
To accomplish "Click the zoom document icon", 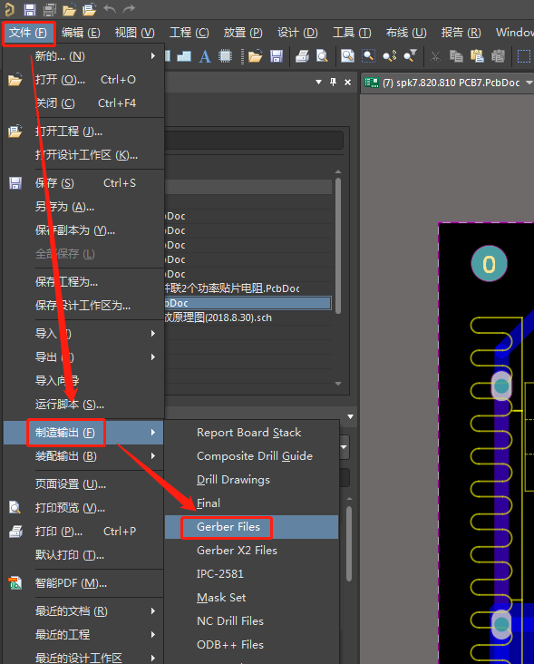I will [347, 56].
